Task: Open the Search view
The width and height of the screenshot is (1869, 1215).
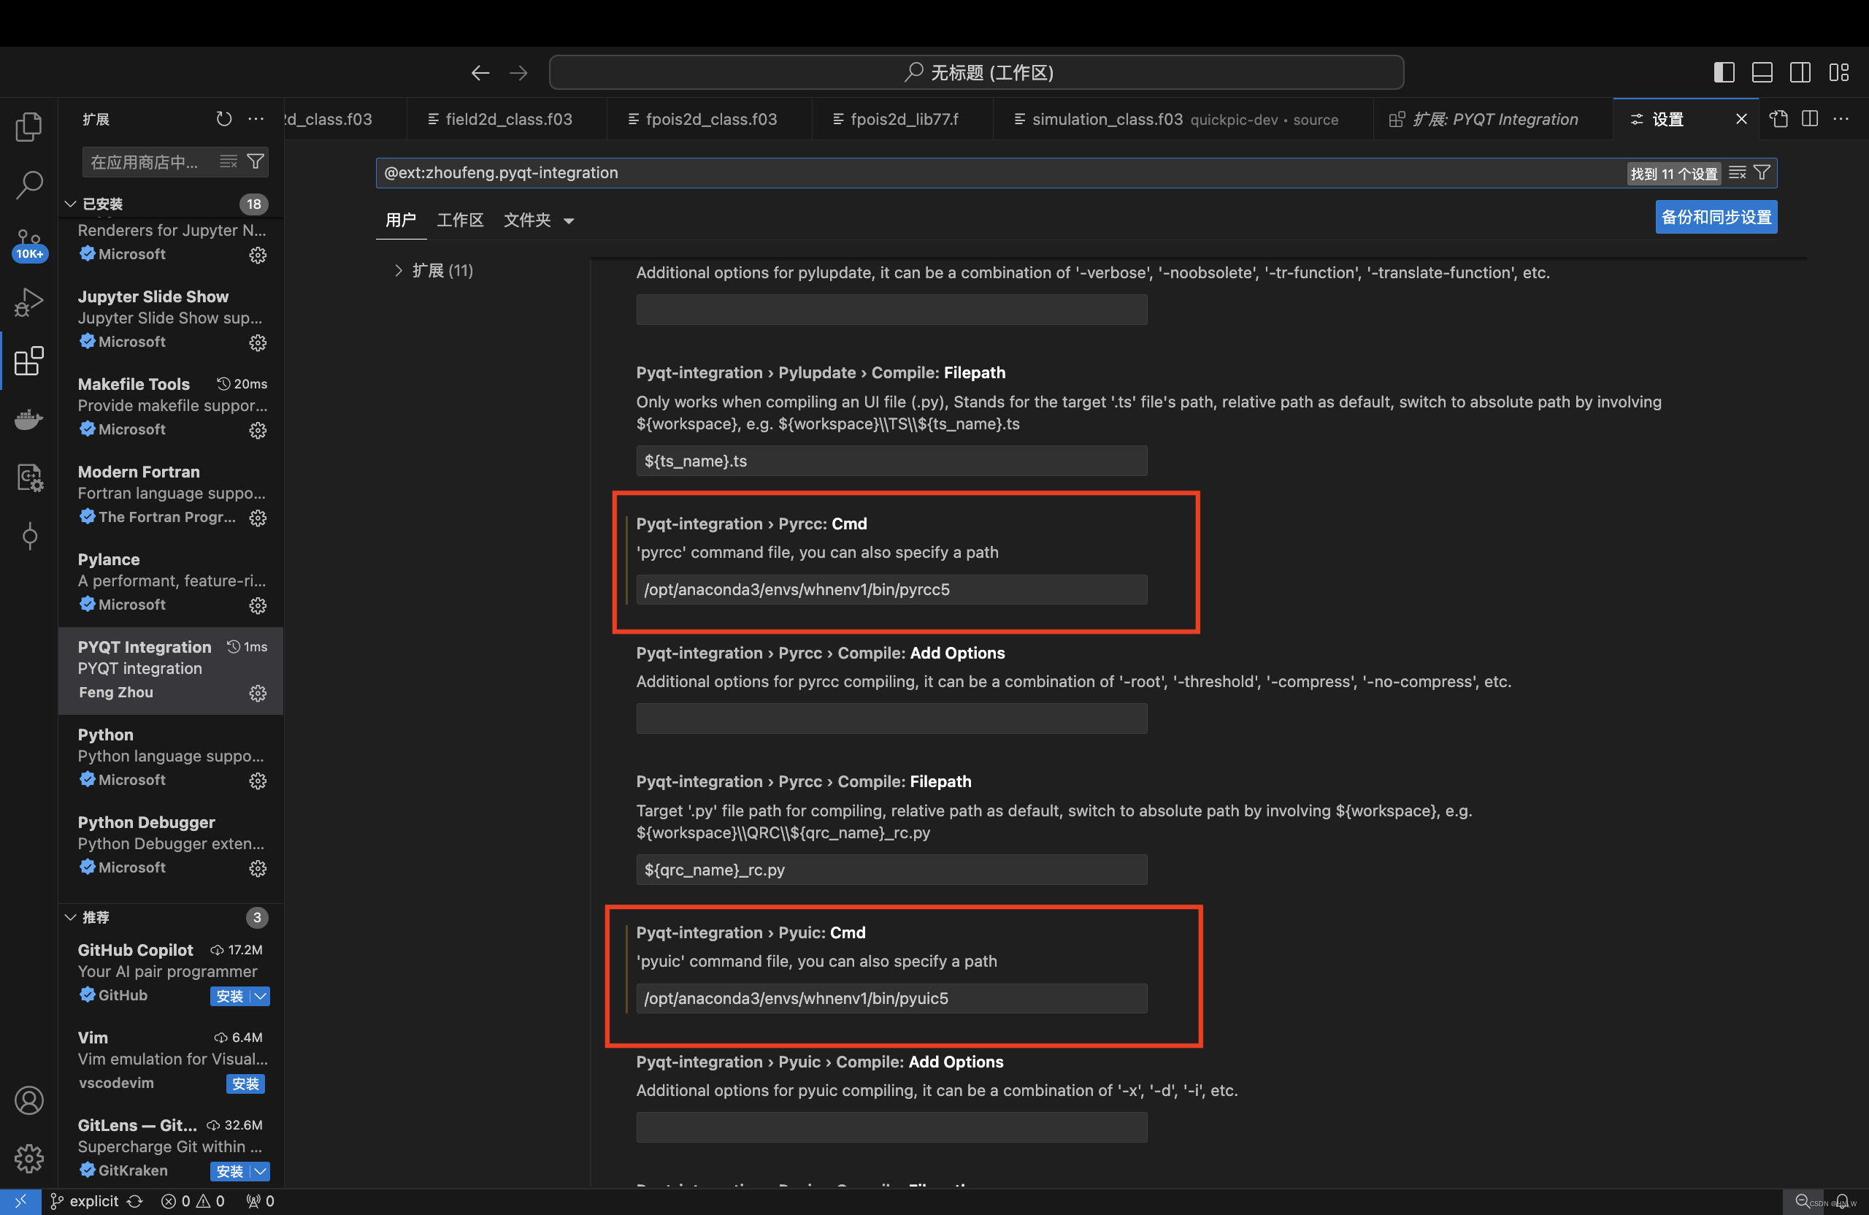Action: [28, 185]
